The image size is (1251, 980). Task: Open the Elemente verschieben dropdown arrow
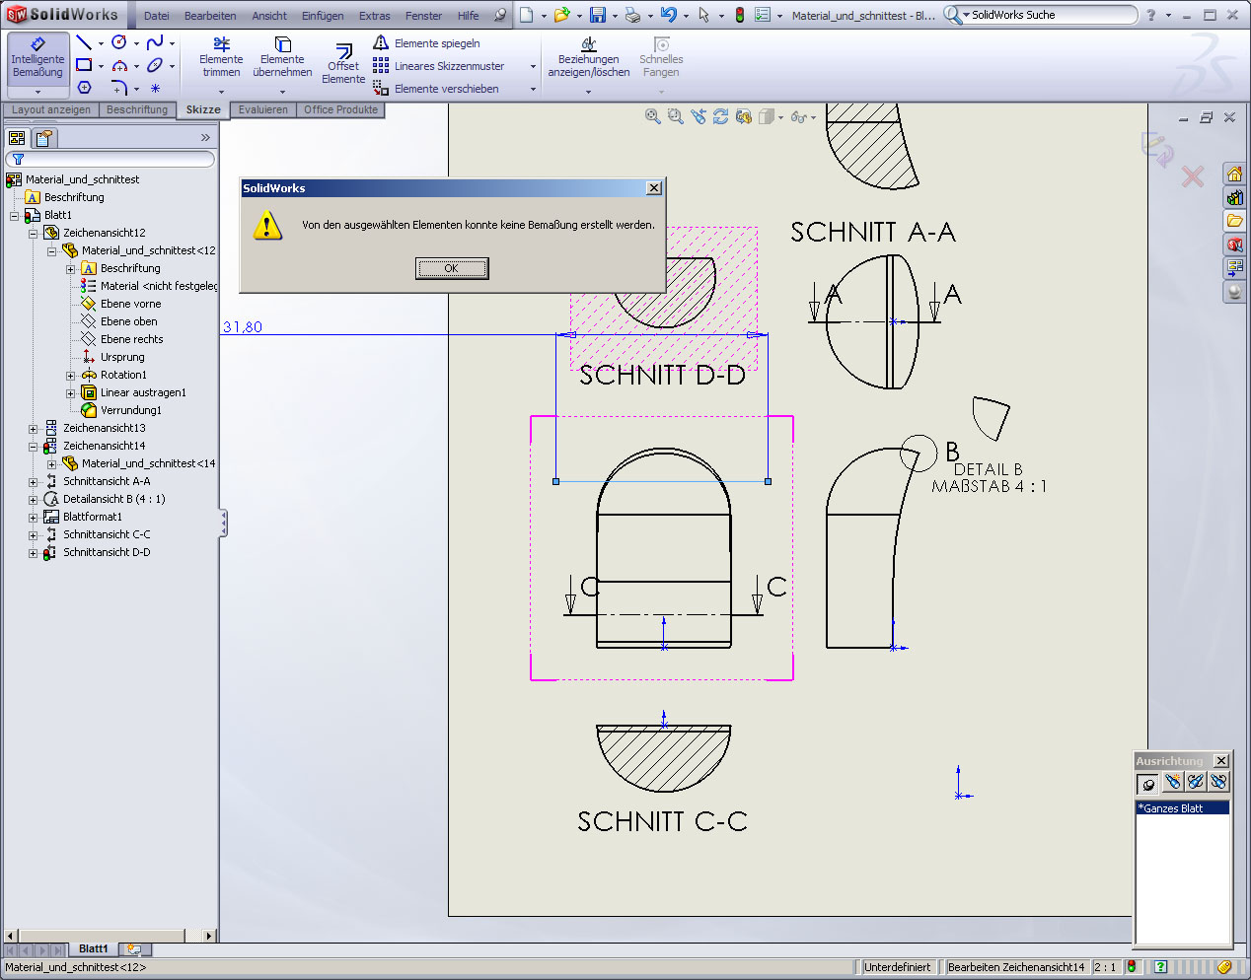point(533,90)
